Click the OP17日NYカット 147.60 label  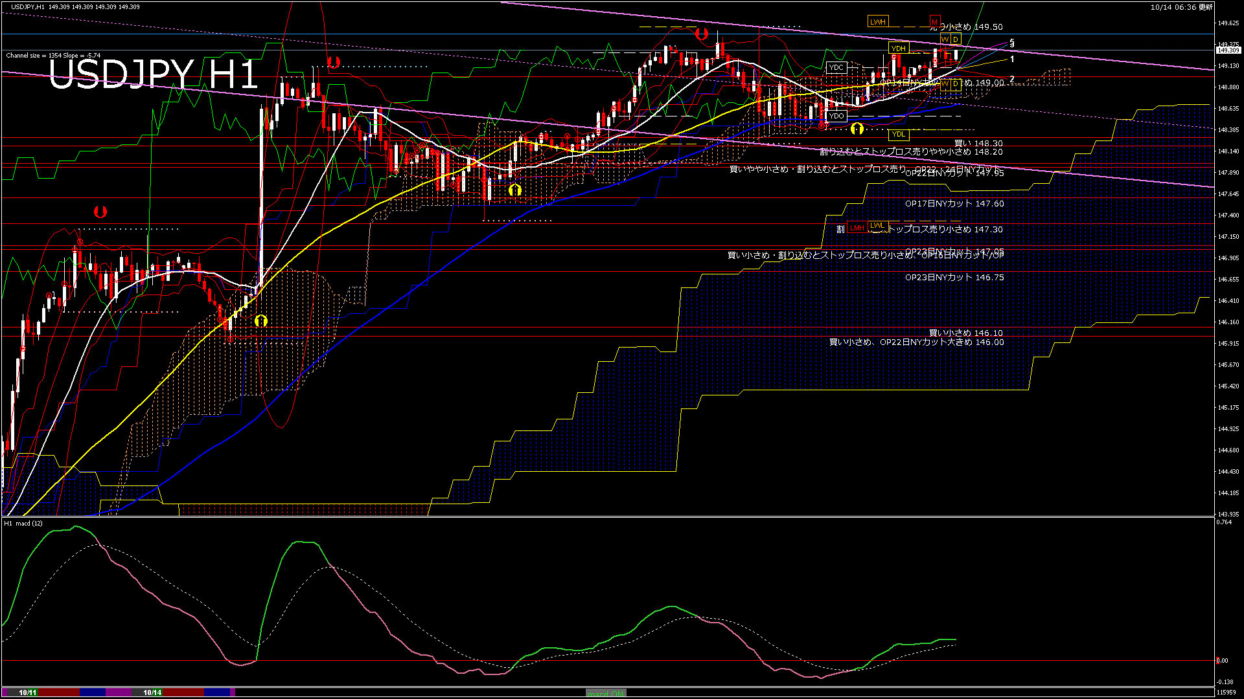tap(954, 203)
